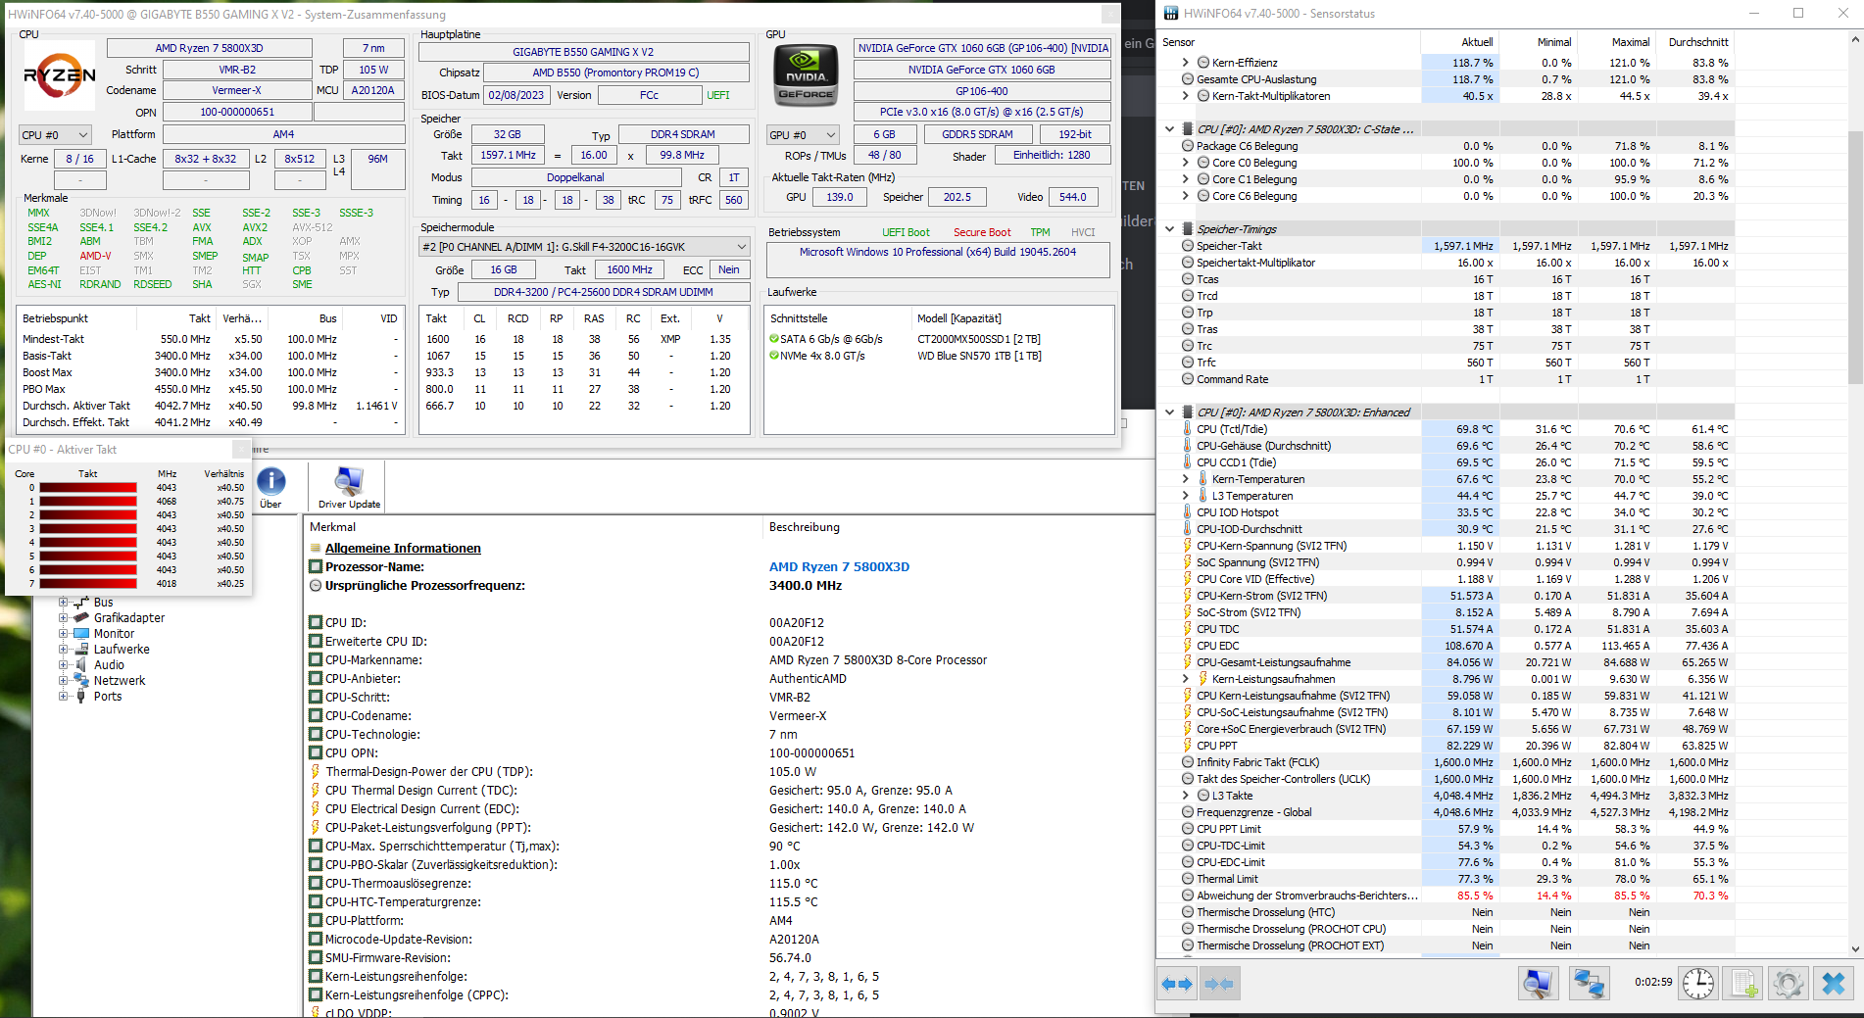Open the CPU #0 selector dropdown
Screen dimensions: 1864x1018
tap(56, 135)
